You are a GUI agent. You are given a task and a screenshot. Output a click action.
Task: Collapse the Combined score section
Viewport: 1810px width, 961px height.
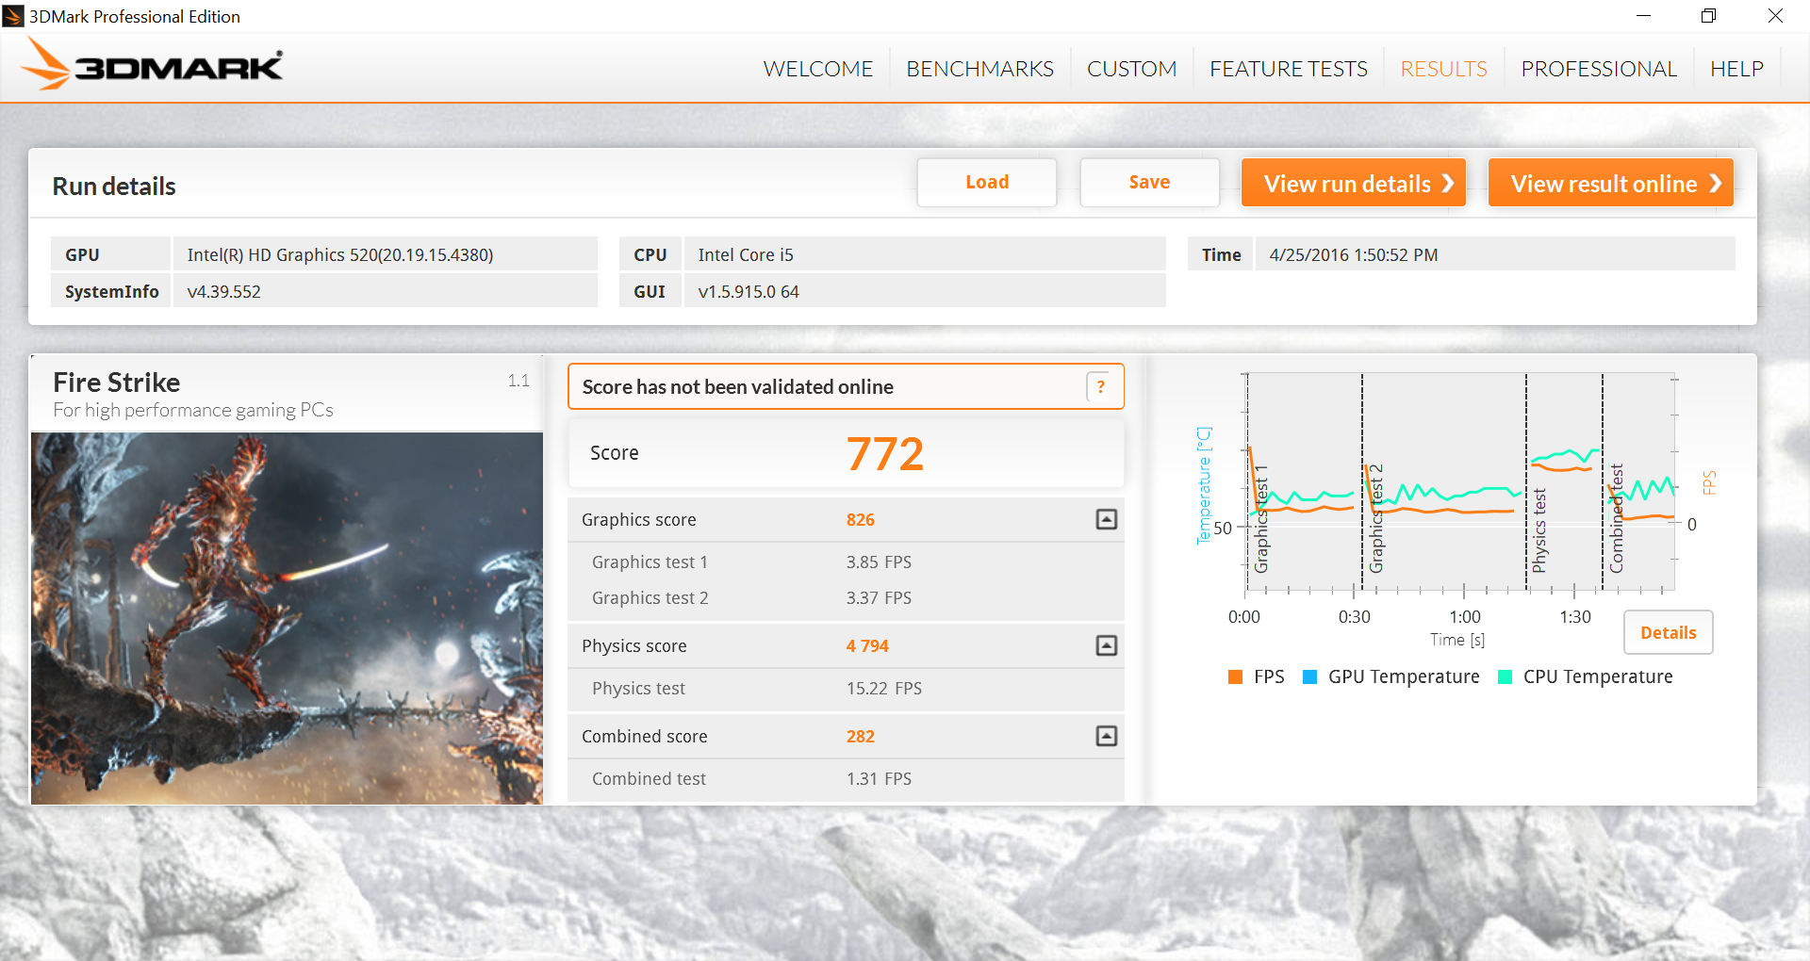(x=1107, y=736)
